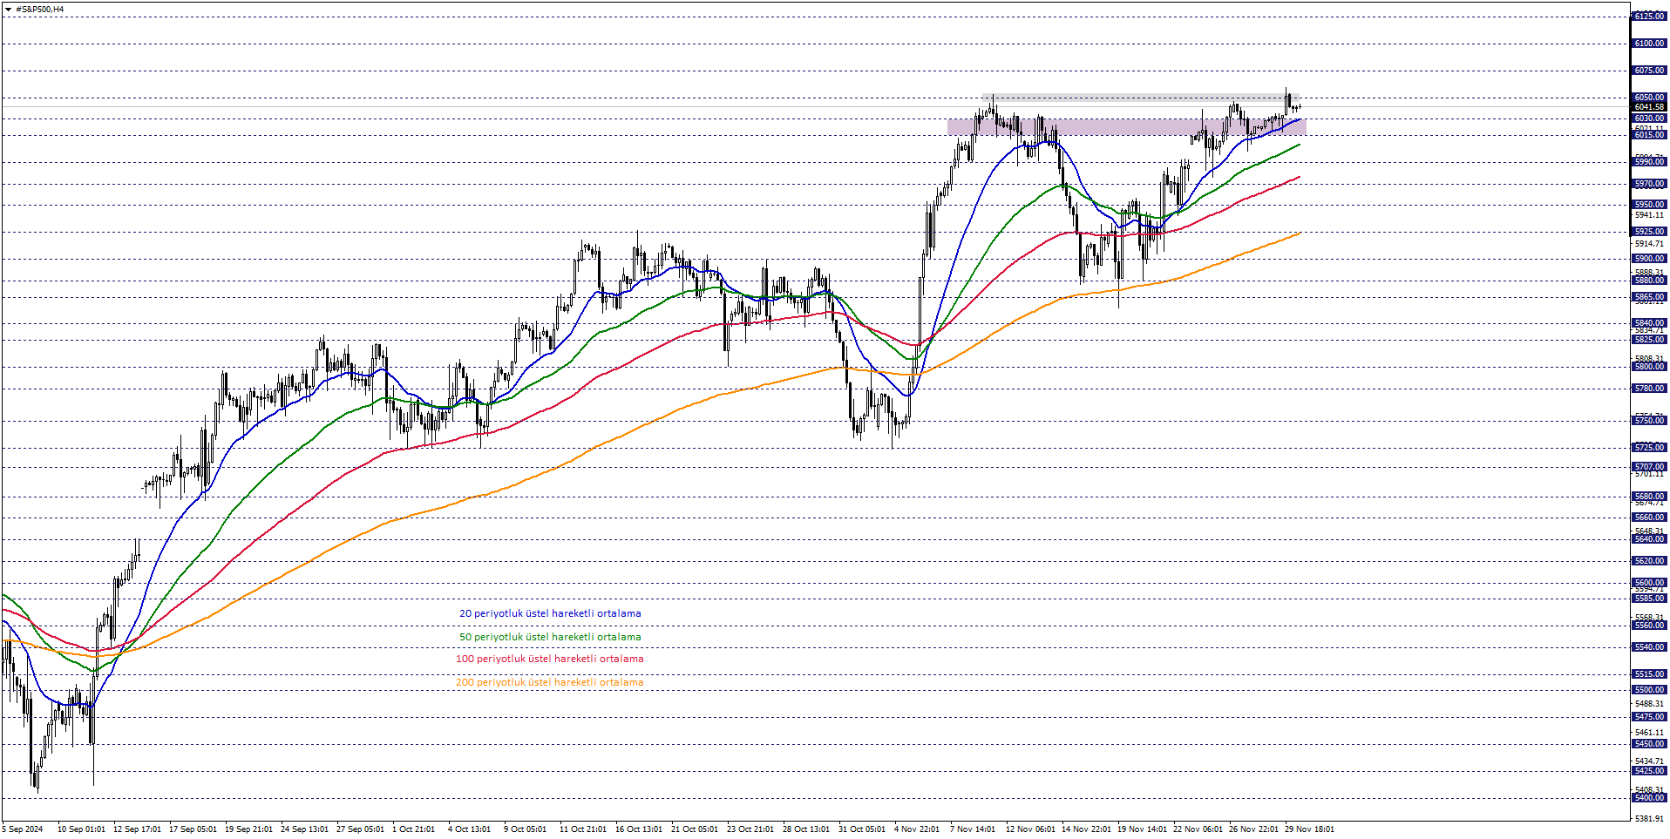Click the 5680.00 price level label

(1649, 497)
